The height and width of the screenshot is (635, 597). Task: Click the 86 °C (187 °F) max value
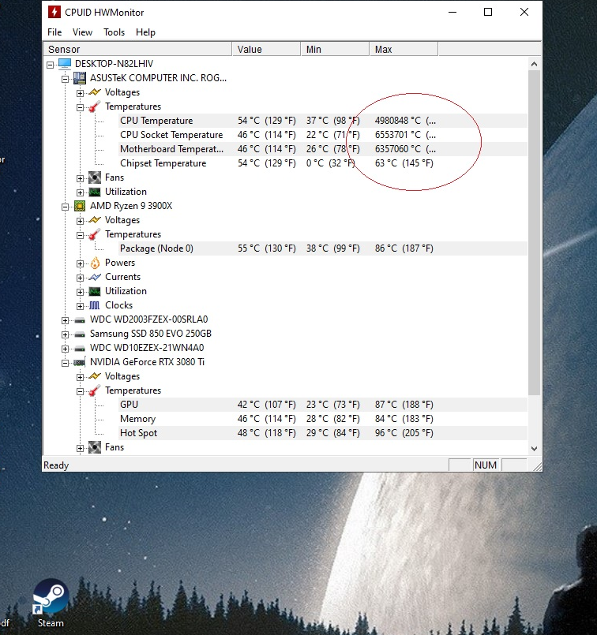[x=404, y=248]
